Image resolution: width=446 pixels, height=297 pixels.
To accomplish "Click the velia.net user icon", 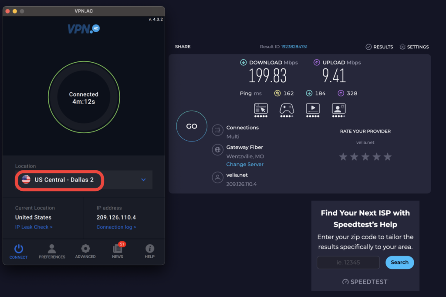I will click(218, 178).
